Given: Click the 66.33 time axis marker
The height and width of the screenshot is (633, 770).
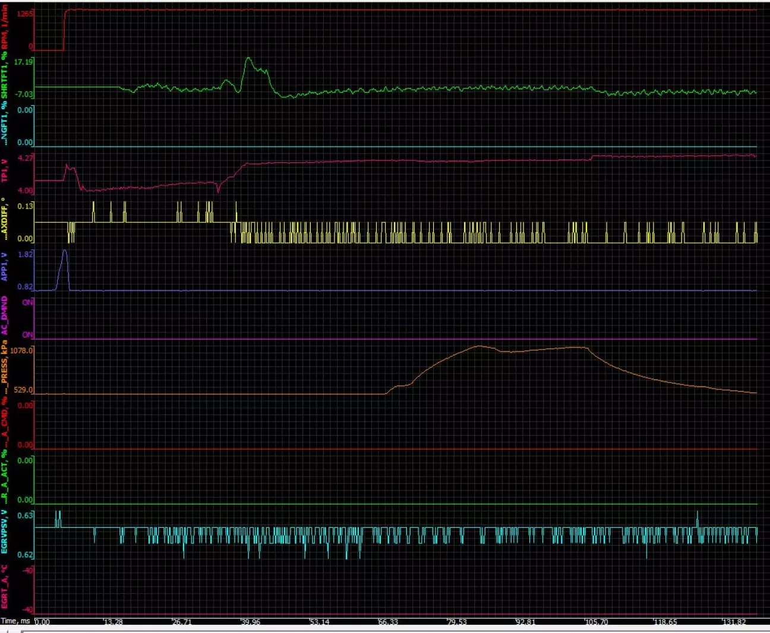Looking at the screenshot, I should coord(388,622).
